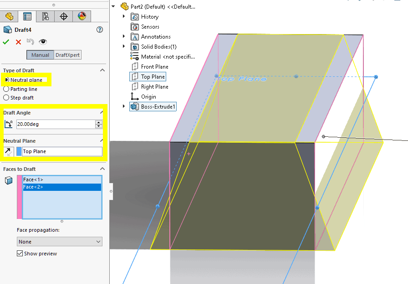
Task: Select Face<2> in the list
Action: point(62,187)
